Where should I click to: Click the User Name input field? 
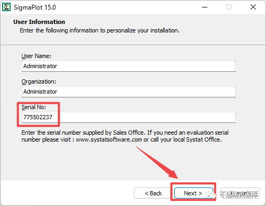tap(128, 66)
